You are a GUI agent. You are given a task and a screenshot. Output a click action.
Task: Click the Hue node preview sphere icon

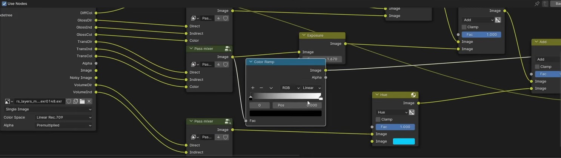pos(413,95)
